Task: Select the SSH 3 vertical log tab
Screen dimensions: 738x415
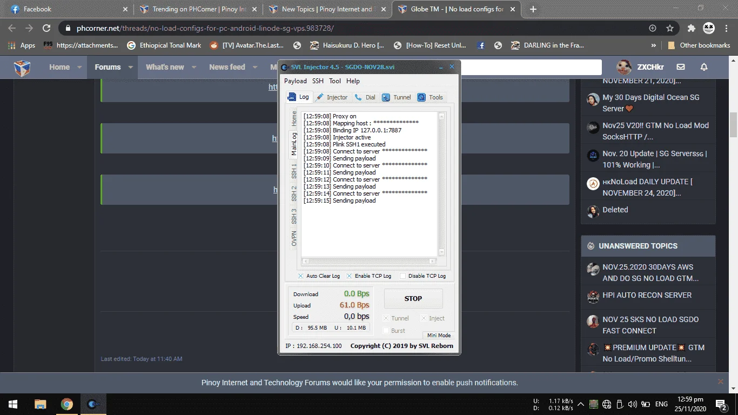Action: (294, 216)
